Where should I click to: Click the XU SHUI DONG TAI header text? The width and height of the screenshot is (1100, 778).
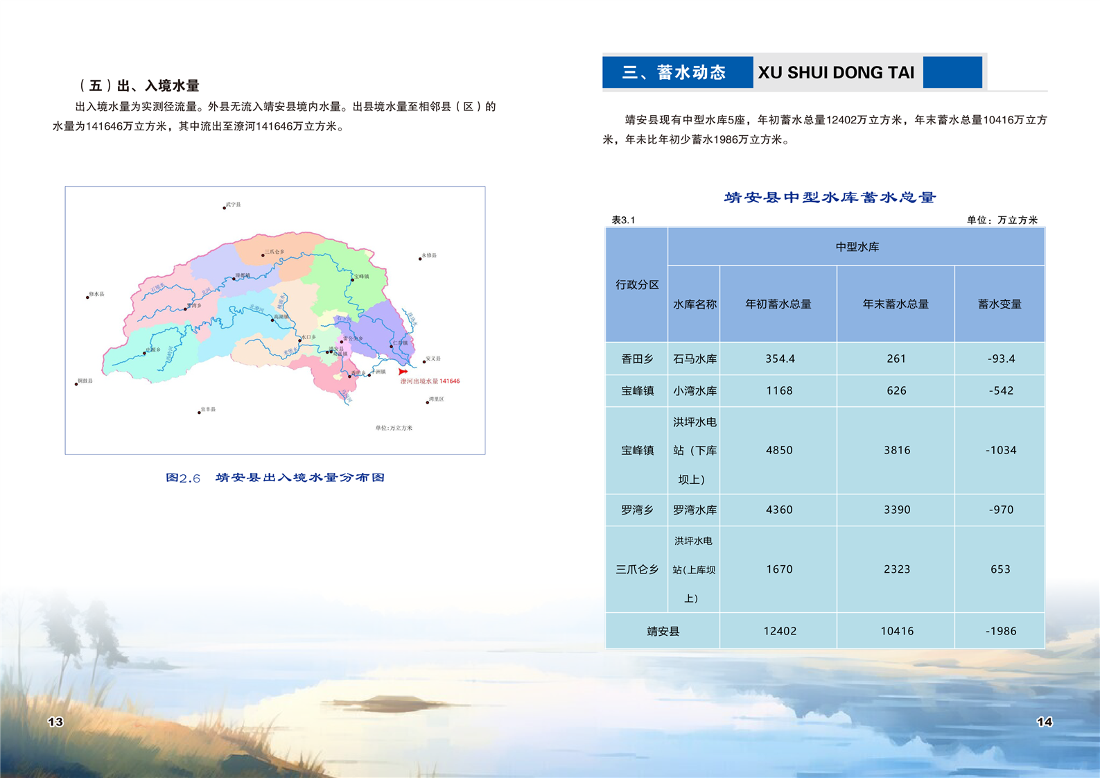836,73
